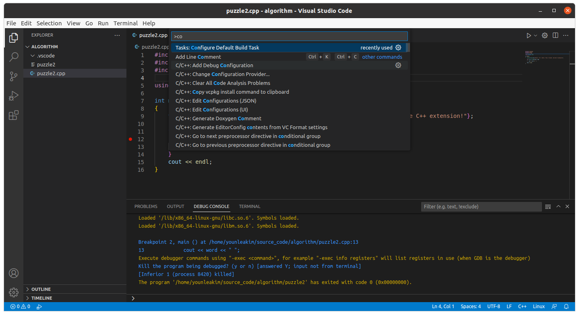
Task: Close the bottom panel
Action: [x=567, y=206]
